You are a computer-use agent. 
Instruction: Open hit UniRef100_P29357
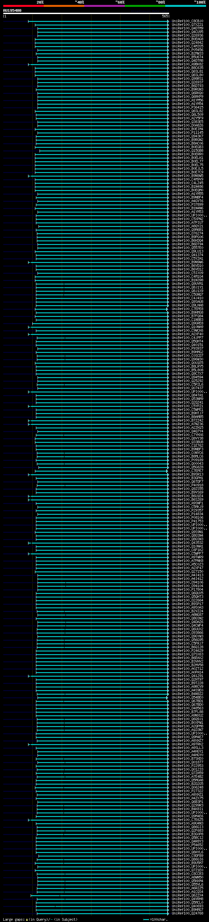click(187, 511)
